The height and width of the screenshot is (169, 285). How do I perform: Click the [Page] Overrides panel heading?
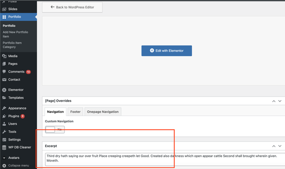(x=58, y=101)
